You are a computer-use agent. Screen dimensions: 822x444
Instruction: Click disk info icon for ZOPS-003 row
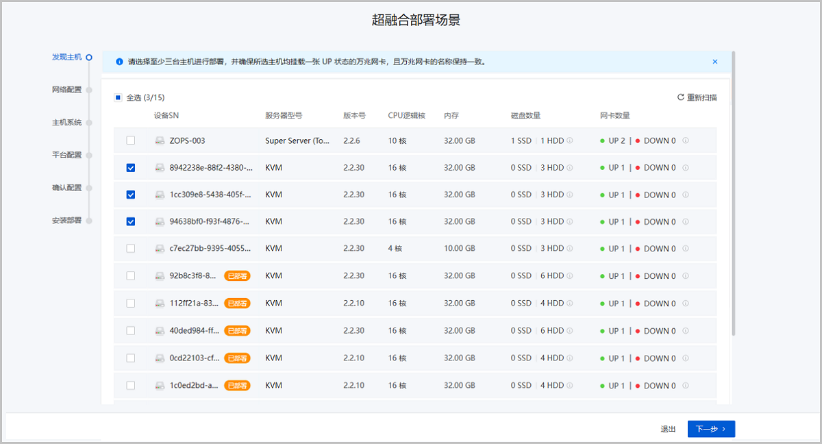pyautogui.click(x=570, y=140)
